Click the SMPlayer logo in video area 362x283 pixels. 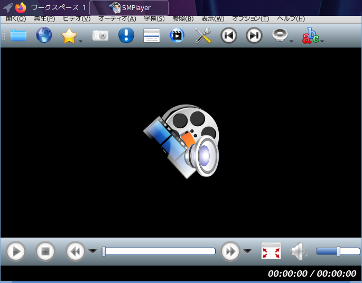coord(181,141)
